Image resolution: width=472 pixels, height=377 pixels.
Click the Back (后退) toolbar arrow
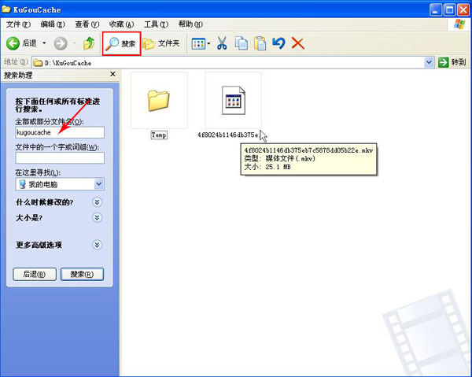pos(21,43)
